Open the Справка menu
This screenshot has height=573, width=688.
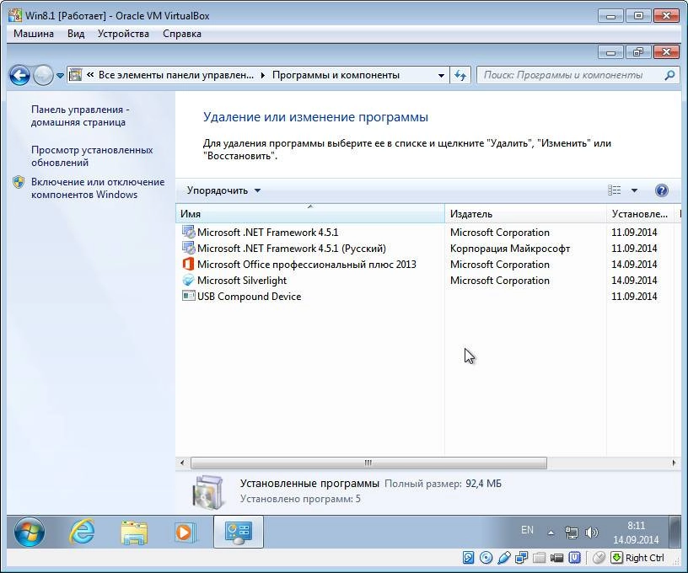[181, 34]
